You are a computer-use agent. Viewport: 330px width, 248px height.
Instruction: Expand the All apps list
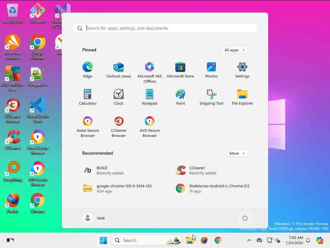[235, 50]
